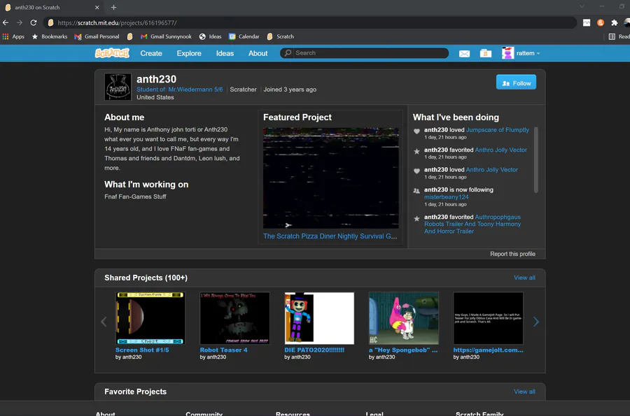Open the browser extensions puzzle icon
The image size is (630, 416).
[614, 23]
